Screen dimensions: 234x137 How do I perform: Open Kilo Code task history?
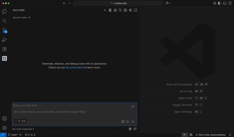pyautogui.click(x=120, y=10)
